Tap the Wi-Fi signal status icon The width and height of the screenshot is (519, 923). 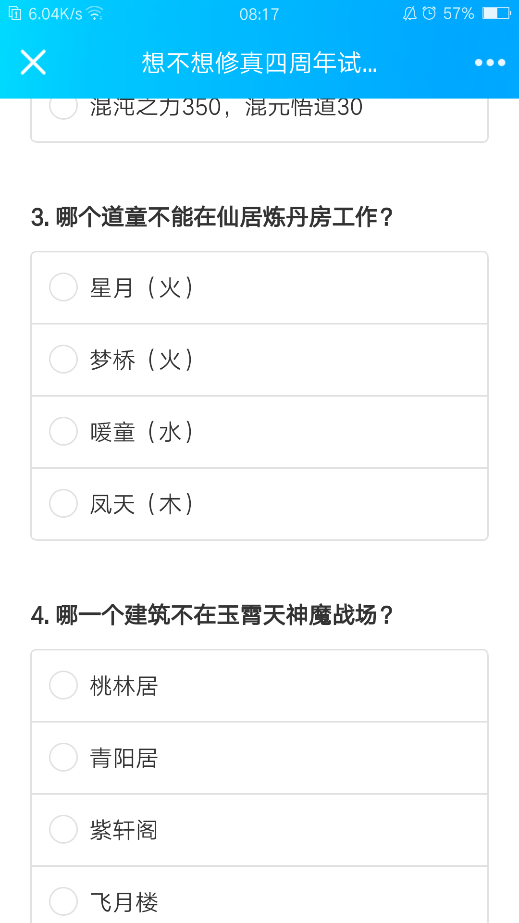click(96, 13)
